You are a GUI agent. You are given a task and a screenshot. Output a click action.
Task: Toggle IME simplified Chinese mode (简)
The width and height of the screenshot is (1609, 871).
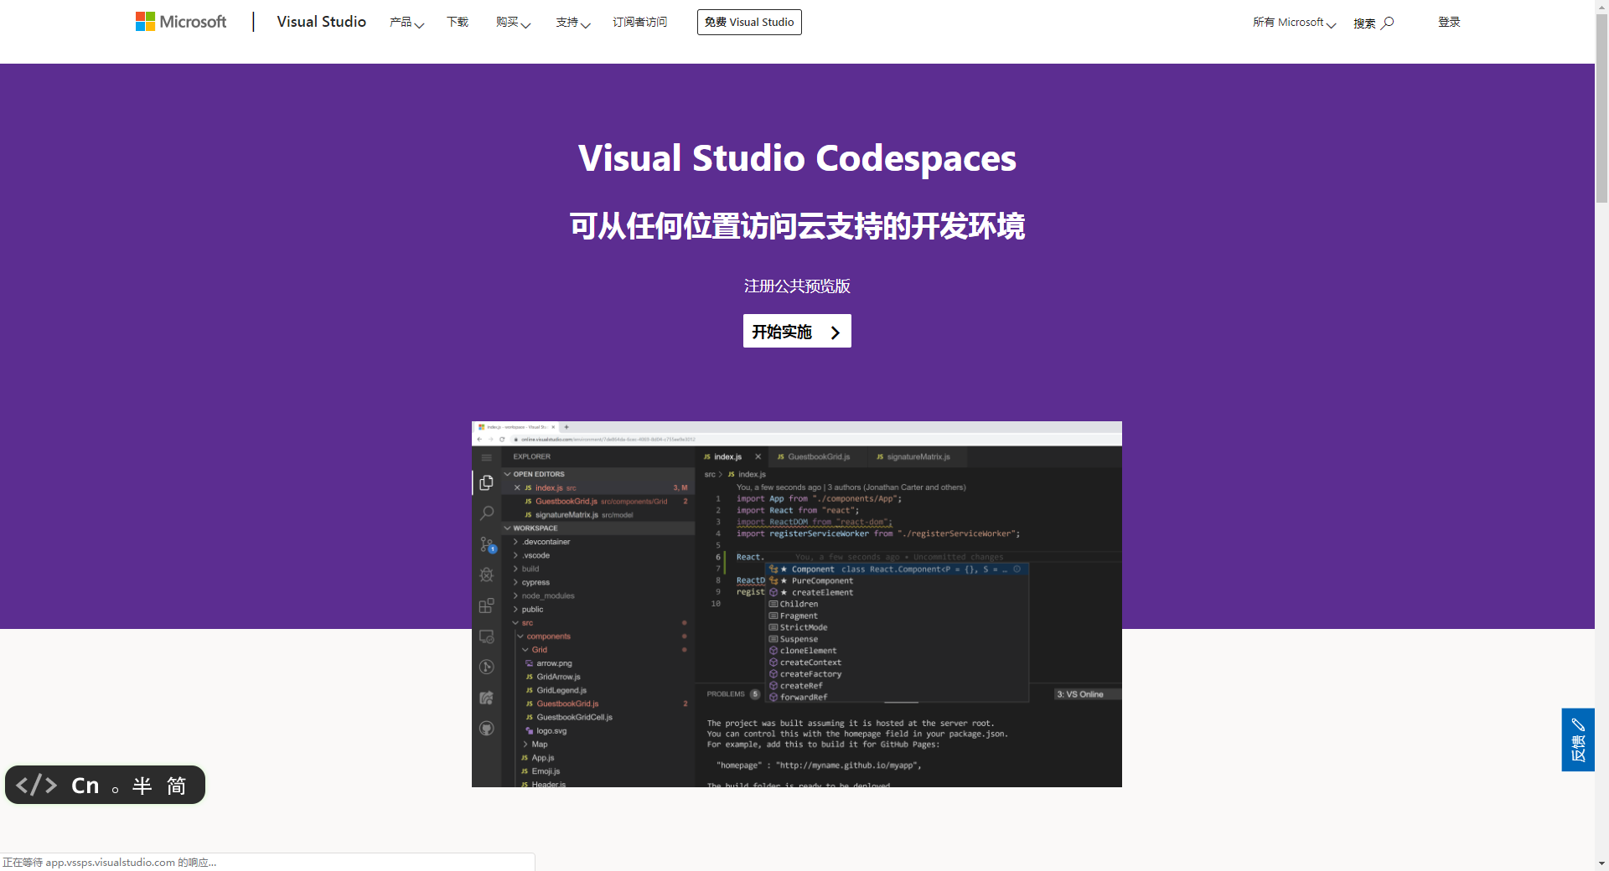pyautogui.click(x=176, y=786)
